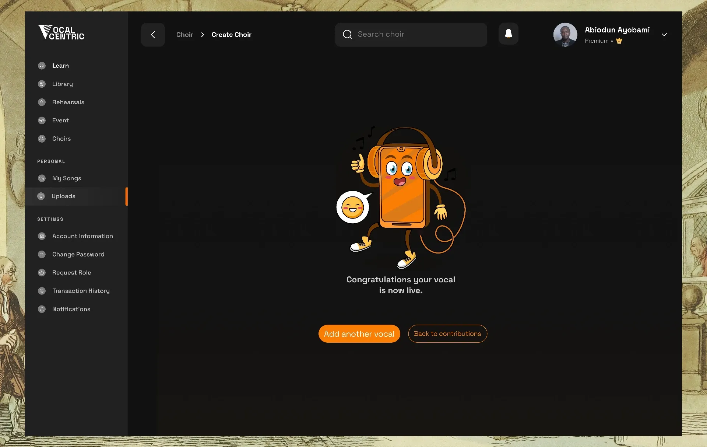Click the Choirs group icon

42,139
